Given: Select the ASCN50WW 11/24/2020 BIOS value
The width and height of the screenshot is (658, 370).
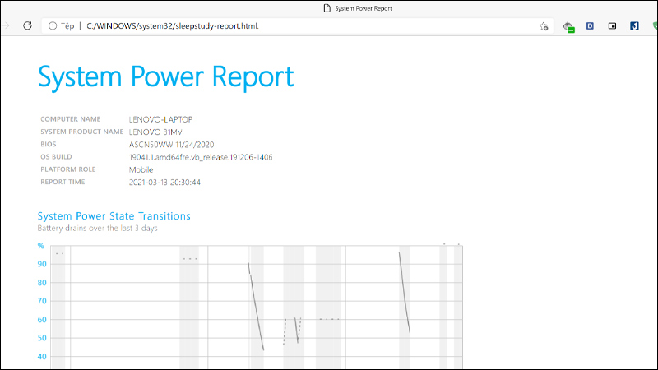Looking at the screenshot, I should click(171, 145).
